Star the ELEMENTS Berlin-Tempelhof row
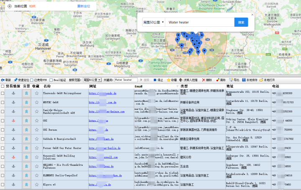The image size is (301, 190). pyautogui.click(x=37, y=175)
